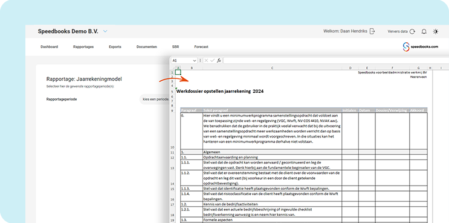Open the Forecast menu
The width and height of the screenshot is (449, 223).
(201, 47)
